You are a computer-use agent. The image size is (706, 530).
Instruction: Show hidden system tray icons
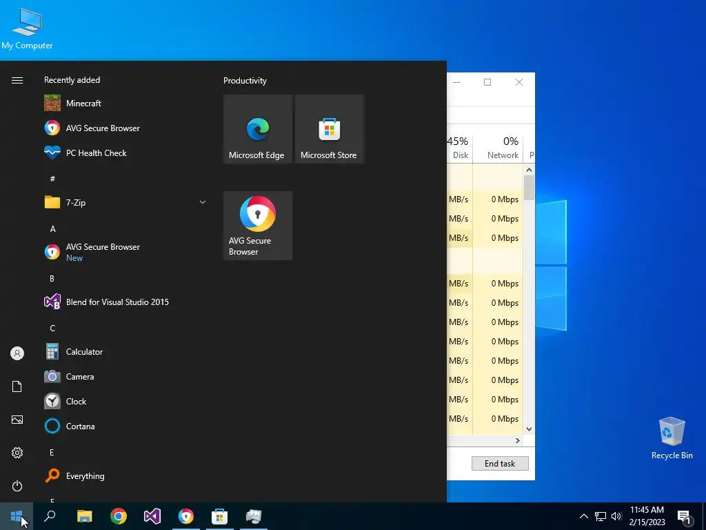point(583,516)
